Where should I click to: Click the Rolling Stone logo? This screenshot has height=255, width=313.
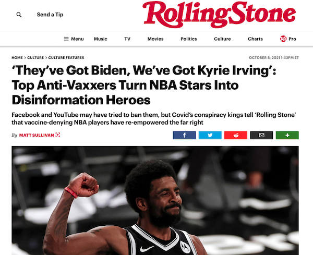point(219,15)
